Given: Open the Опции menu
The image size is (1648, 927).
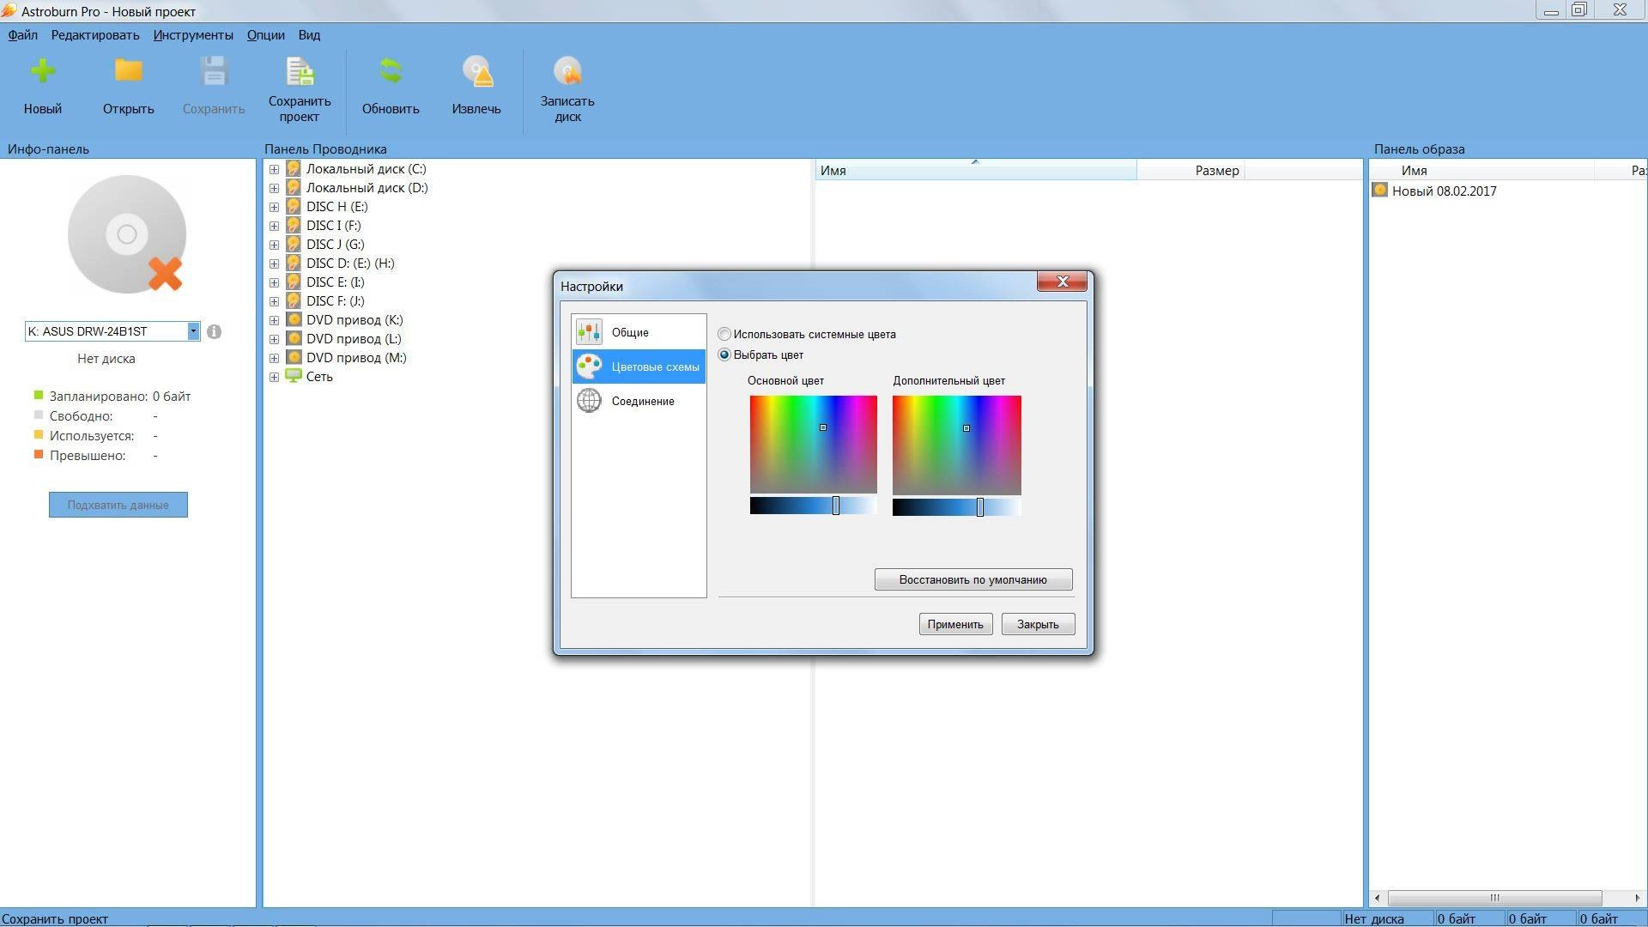Looking at the screenshot, I should [x=266, y=35].
